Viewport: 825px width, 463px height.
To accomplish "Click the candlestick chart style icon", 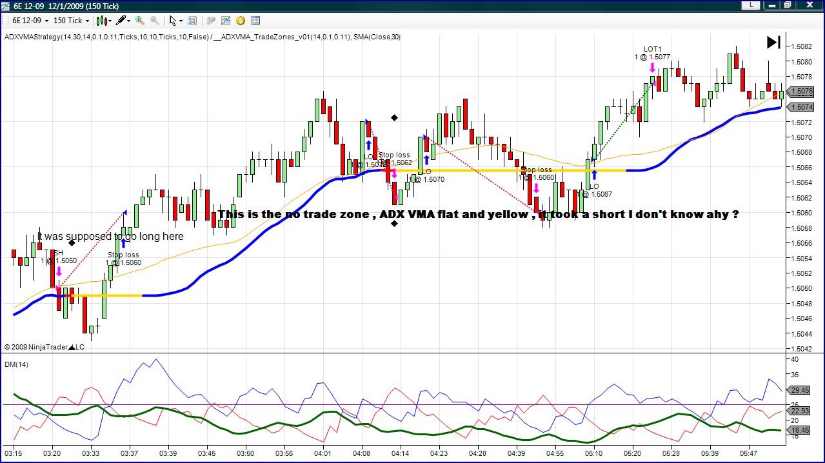I will [101, 21].
